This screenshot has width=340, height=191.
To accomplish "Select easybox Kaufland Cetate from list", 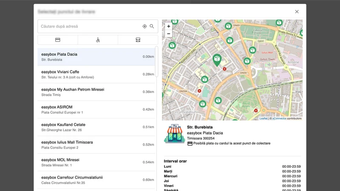I will (96, 127).
